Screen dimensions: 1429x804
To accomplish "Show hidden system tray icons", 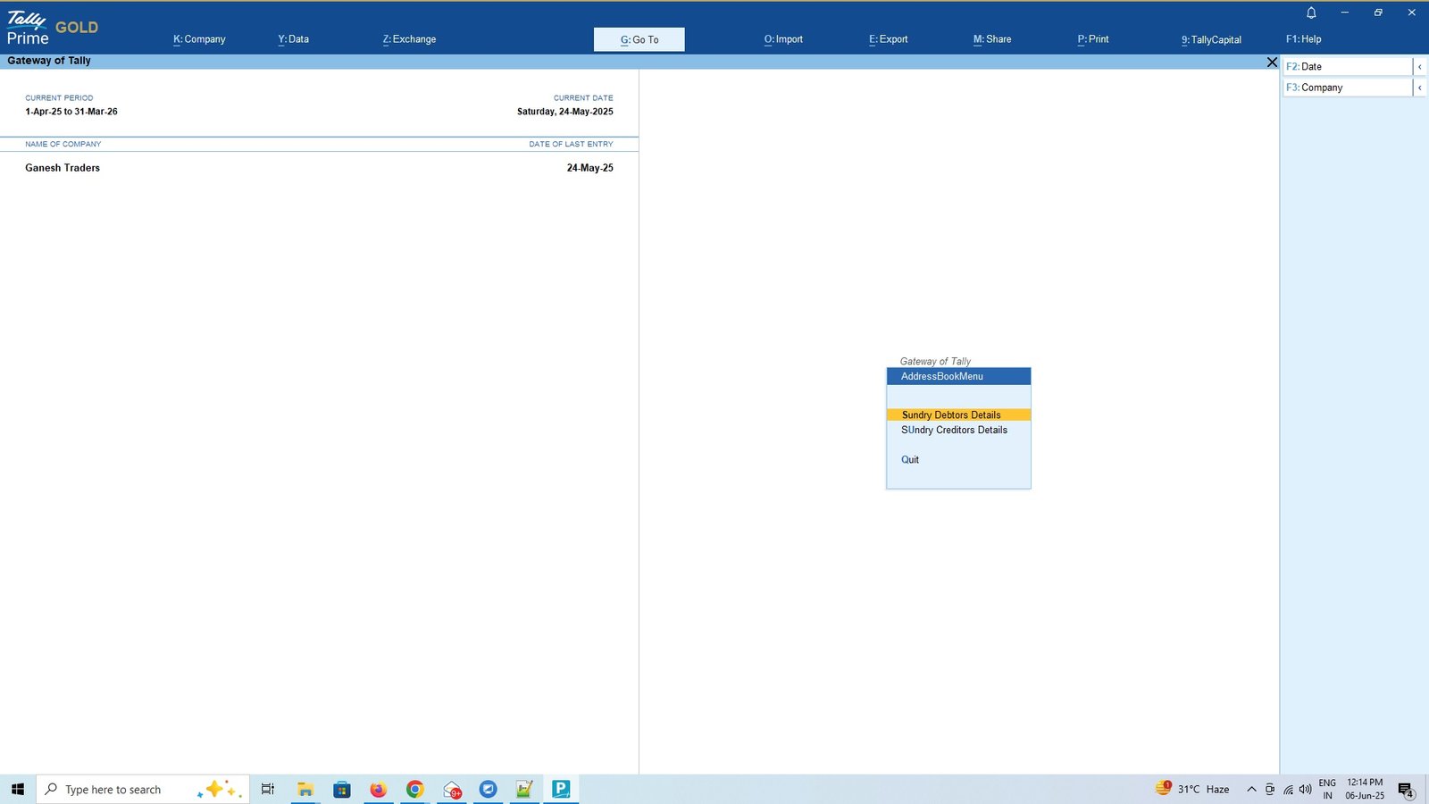I will point(1251,790).
